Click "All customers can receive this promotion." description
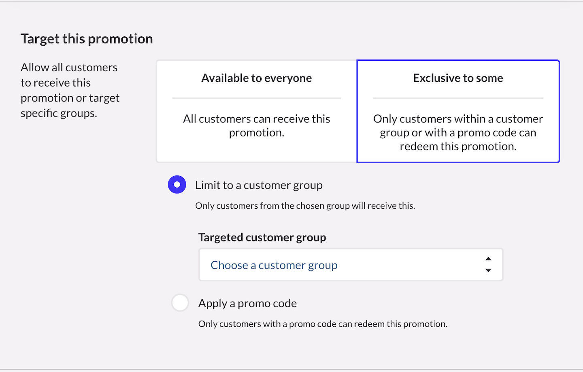Viewport: 583px width, 372px height. 257,126
